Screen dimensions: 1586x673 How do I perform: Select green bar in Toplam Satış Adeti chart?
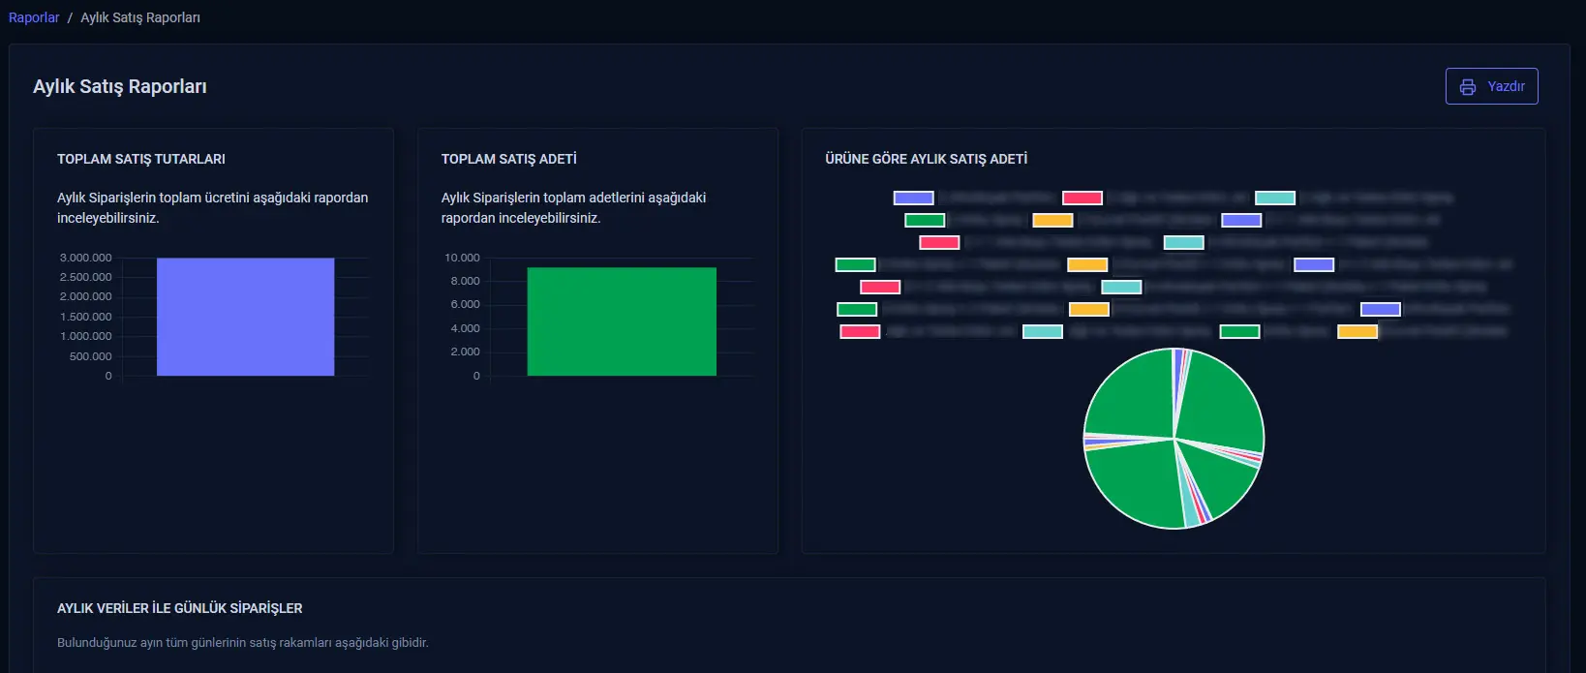point(622,321)
